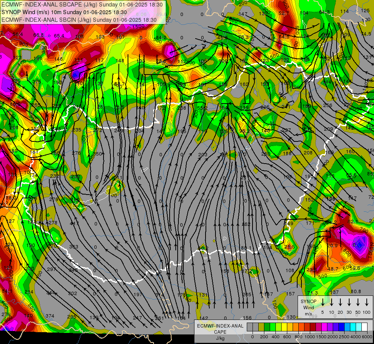This screenshot has width=374, height=344.
Task: Click the 50 speed label in wind legend
Action: [x=358, y=312]
